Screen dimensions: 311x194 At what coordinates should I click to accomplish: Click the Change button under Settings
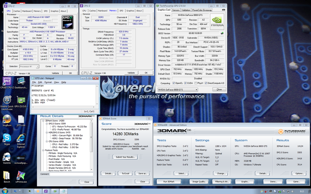point(221,174)
